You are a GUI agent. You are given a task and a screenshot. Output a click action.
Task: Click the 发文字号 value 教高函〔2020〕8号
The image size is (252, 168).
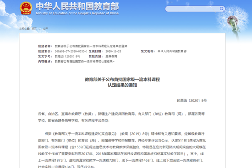(67, 56)
